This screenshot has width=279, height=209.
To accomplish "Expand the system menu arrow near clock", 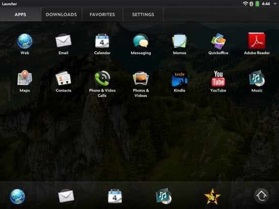I will (274, 4).
